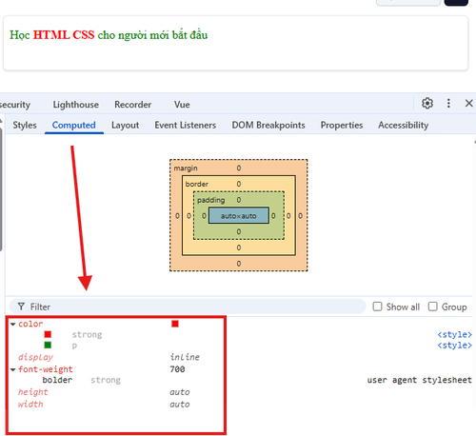Click the 700 font-weight value
Viewport: 476px width, 436px height.
[x=177, y=369]
